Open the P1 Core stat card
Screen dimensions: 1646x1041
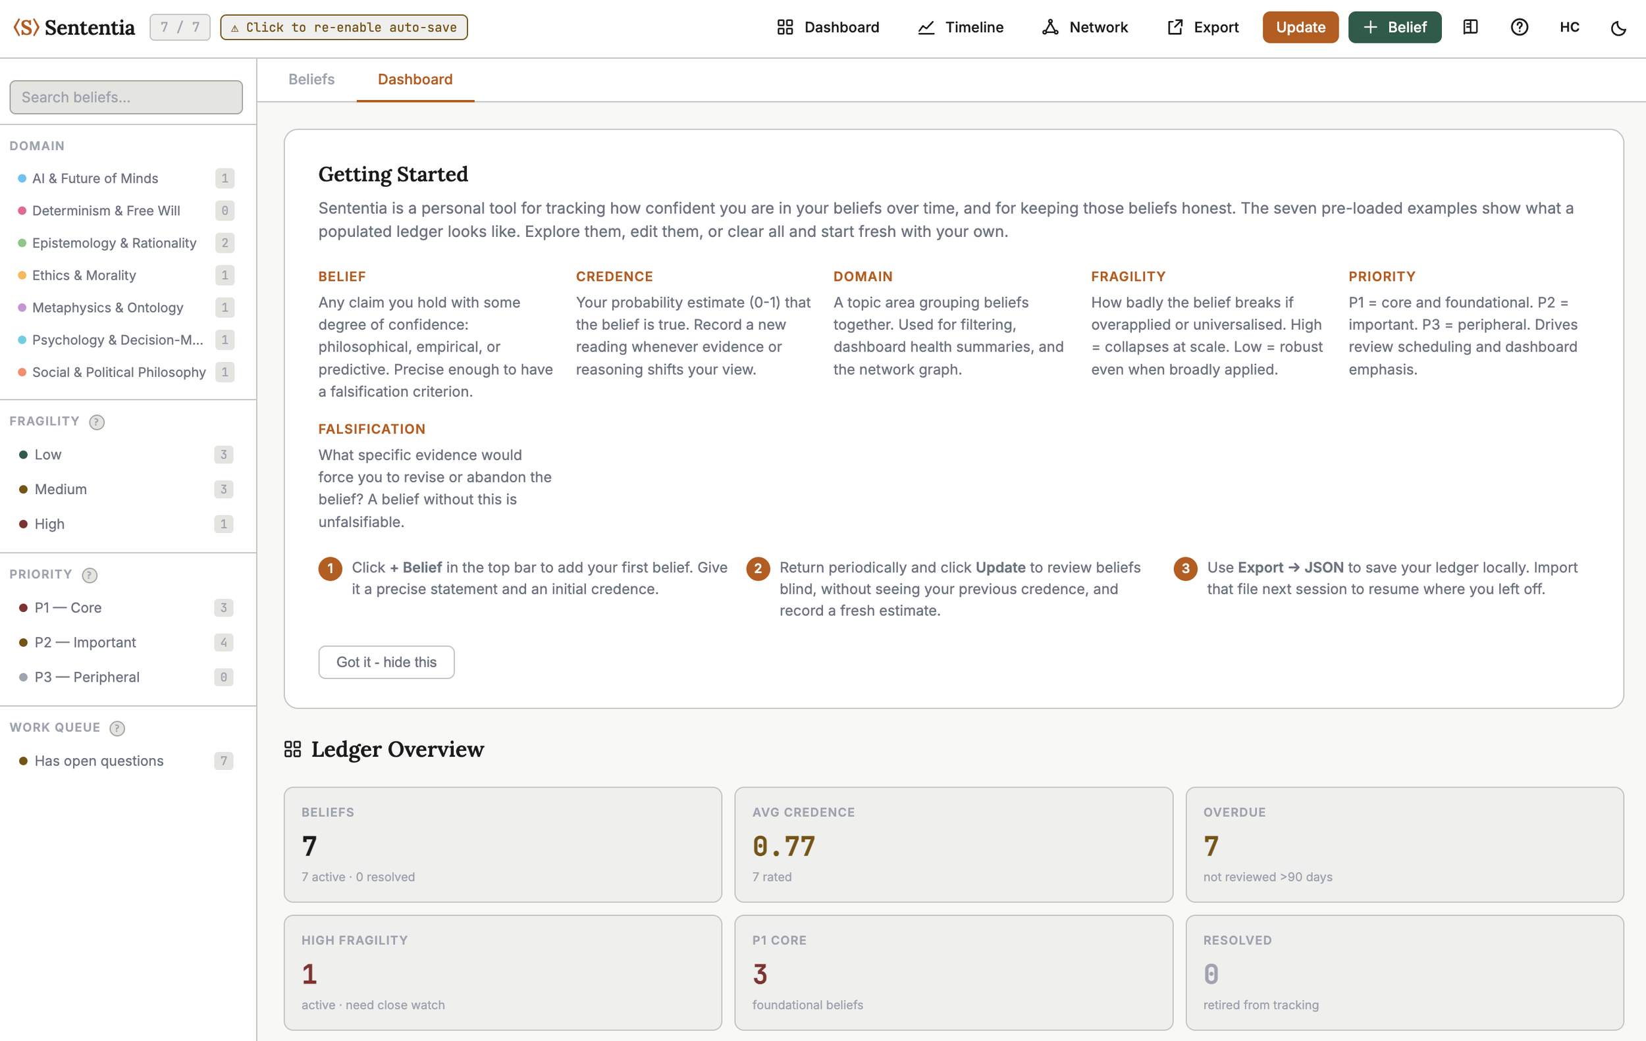pos(953,973)
